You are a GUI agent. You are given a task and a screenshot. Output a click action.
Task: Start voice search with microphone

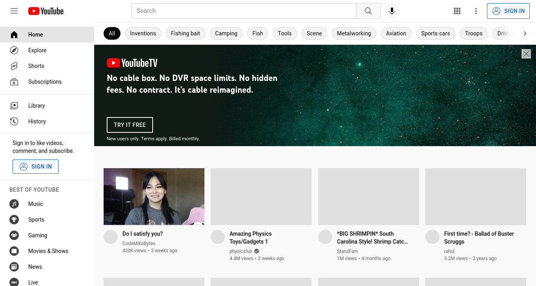(392, 11)
